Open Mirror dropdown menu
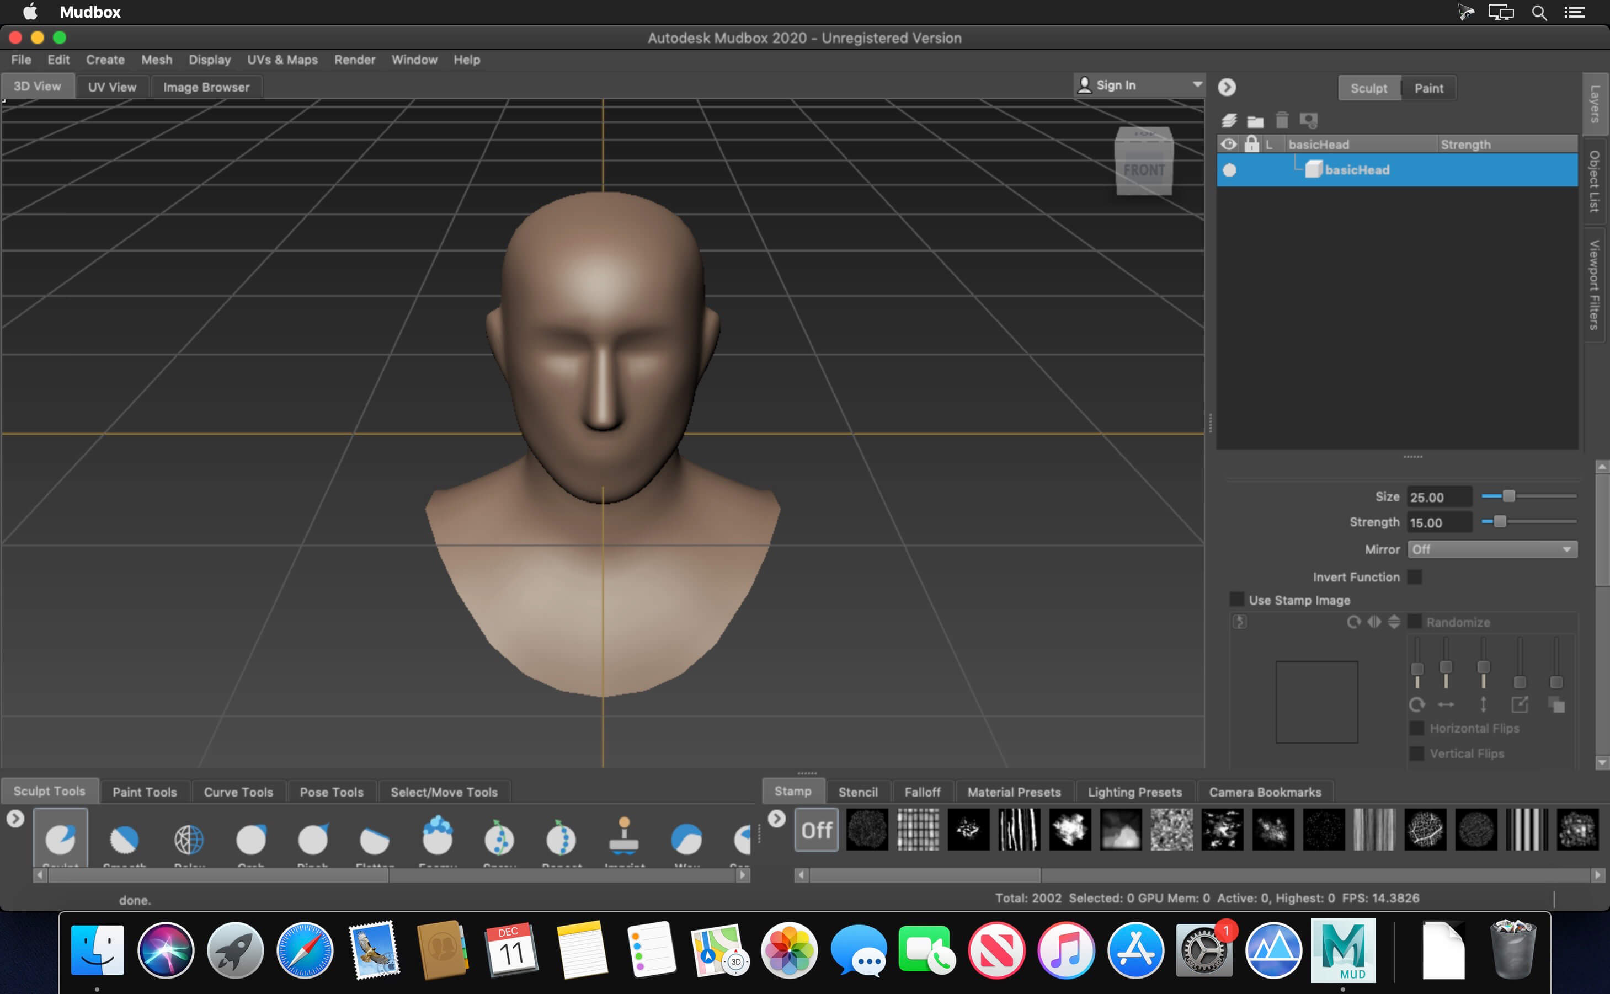The height and width of the screenshot is (994, 1610). point(1490,549)
